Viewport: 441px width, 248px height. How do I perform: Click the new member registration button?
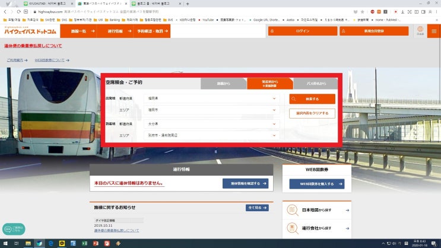374,31
